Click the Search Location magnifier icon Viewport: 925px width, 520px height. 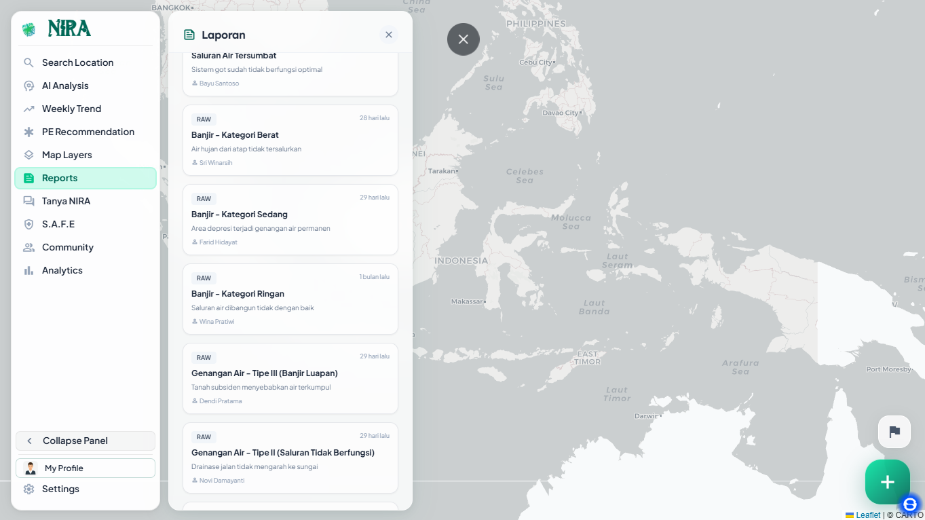(x=29, y=62)
